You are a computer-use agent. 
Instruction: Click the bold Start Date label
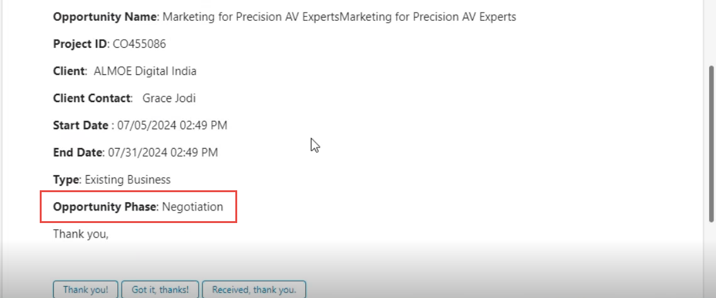click(81, 125)
